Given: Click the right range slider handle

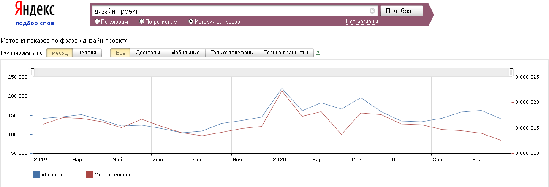Looking at the screenshot, I should point(511,73).
